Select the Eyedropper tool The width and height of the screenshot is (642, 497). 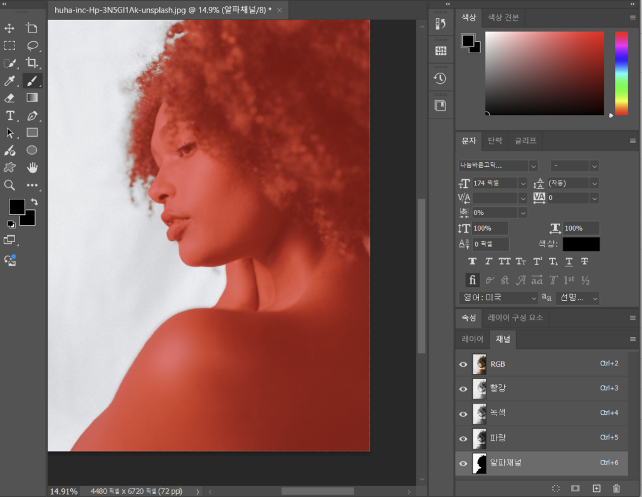[x=10, y=80]
